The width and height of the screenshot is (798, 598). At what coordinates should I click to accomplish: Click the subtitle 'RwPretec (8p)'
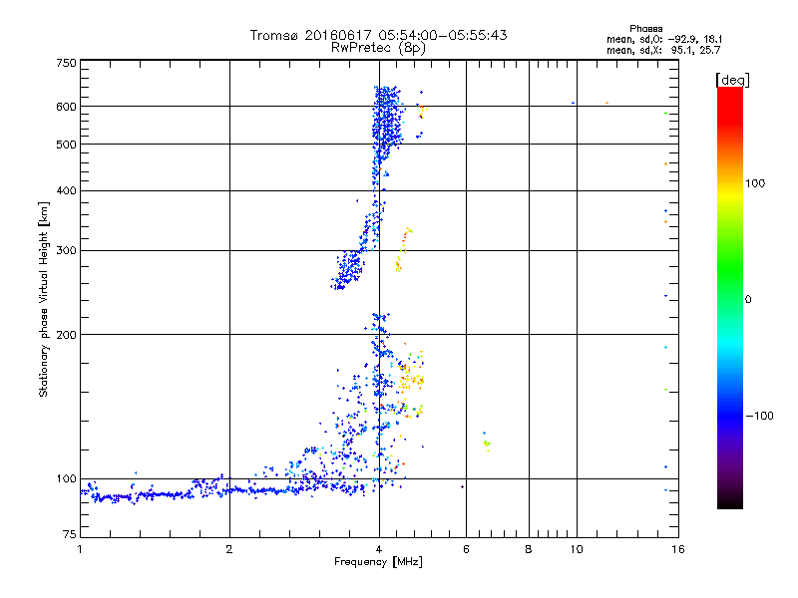point(378,48)
